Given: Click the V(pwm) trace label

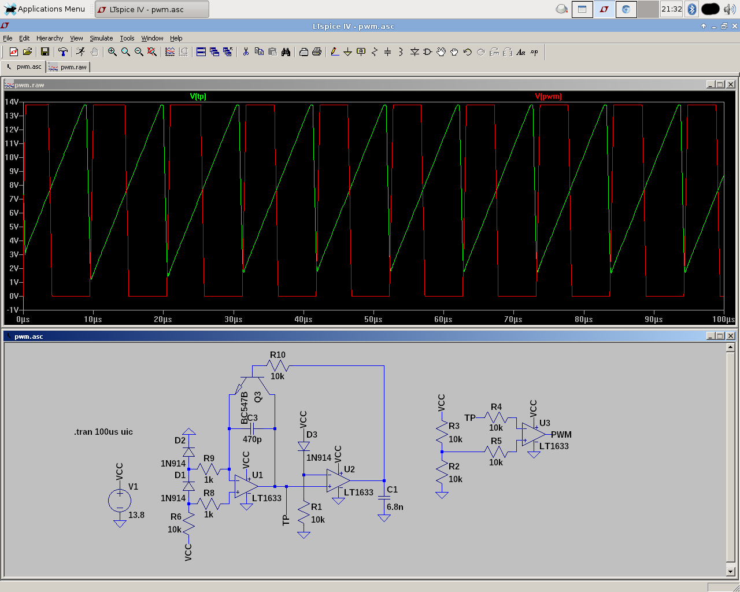Looking at the screenshot, I should (x=548, y=97).
